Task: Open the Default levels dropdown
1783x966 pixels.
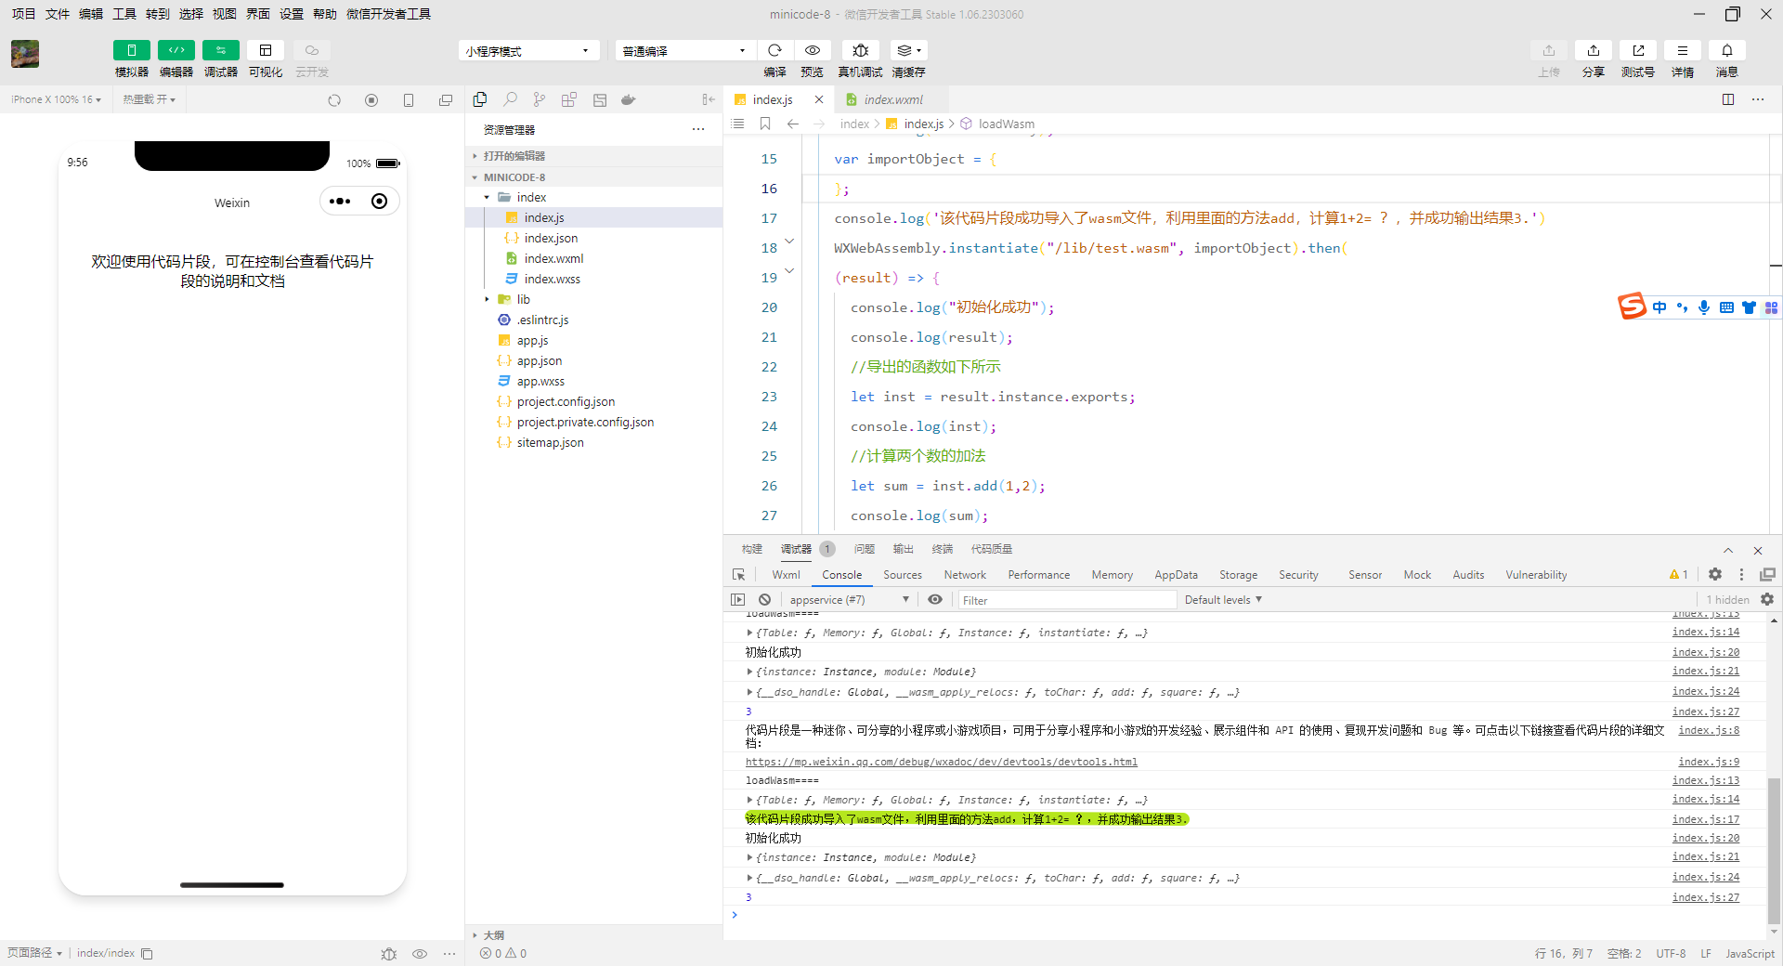Action: (1223, 600)
